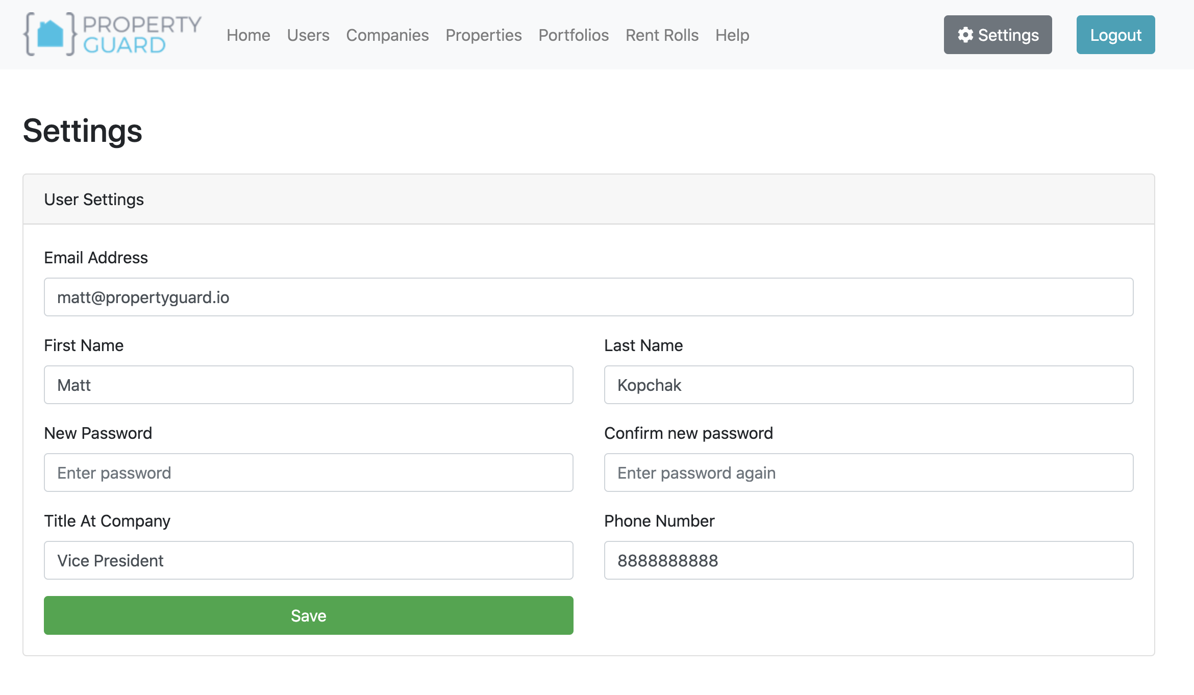This screenshot has height=695, width=1194.
Task: Focus the New Password field
Action: click(x=308, y=473)
